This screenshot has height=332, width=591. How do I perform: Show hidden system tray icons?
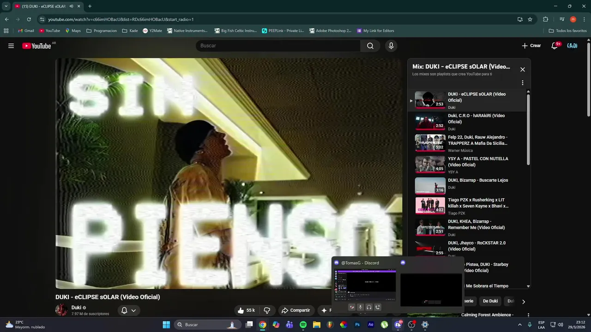(519, 325)
